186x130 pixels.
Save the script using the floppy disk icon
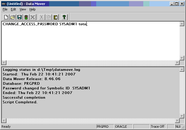tap(19, 17)
